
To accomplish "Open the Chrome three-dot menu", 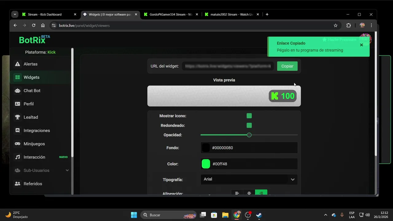I will [x=372, y=25].
